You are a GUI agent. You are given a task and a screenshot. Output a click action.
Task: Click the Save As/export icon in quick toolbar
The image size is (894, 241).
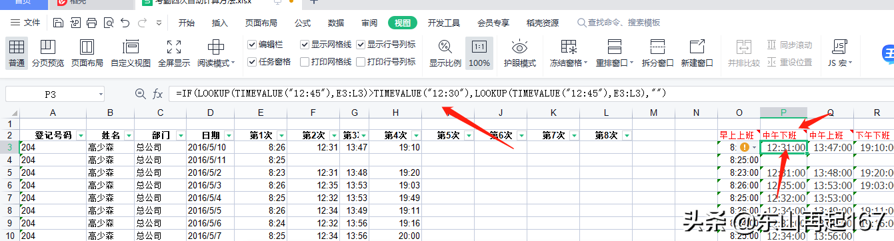point(75,23)
